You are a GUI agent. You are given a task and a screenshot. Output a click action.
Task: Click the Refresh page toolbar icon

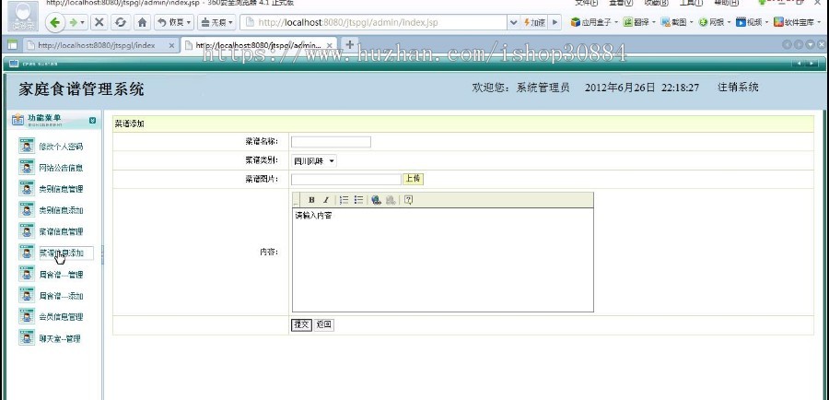pyautogui.click(x=121, y=22)
